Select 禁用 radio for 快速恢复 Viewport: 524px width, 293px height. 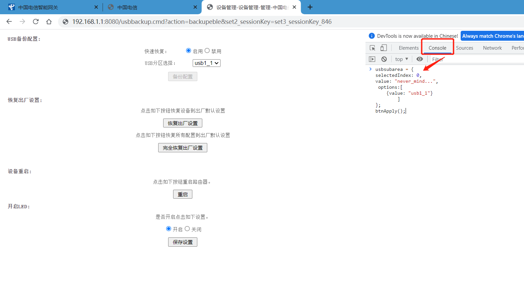207,51
